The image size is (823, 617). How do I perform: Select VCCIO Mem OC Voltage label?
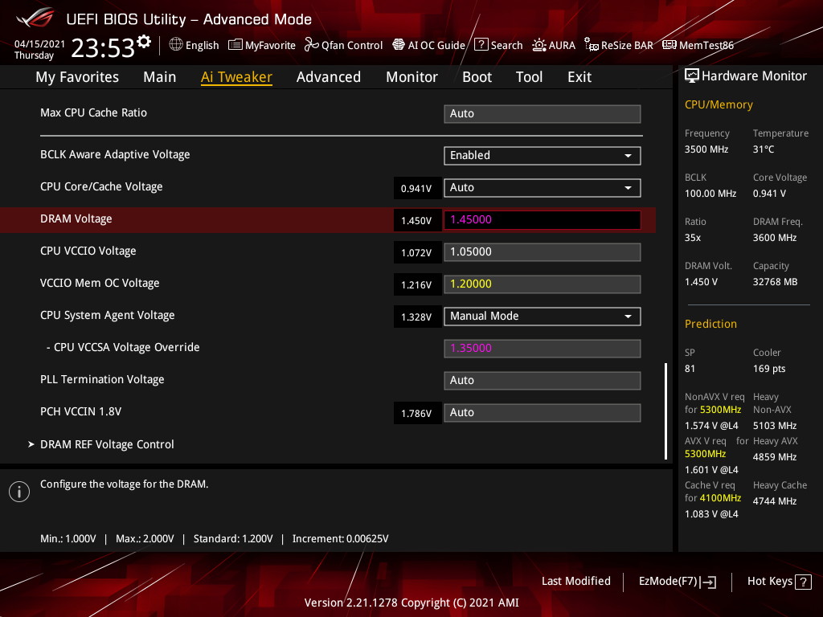100,283
